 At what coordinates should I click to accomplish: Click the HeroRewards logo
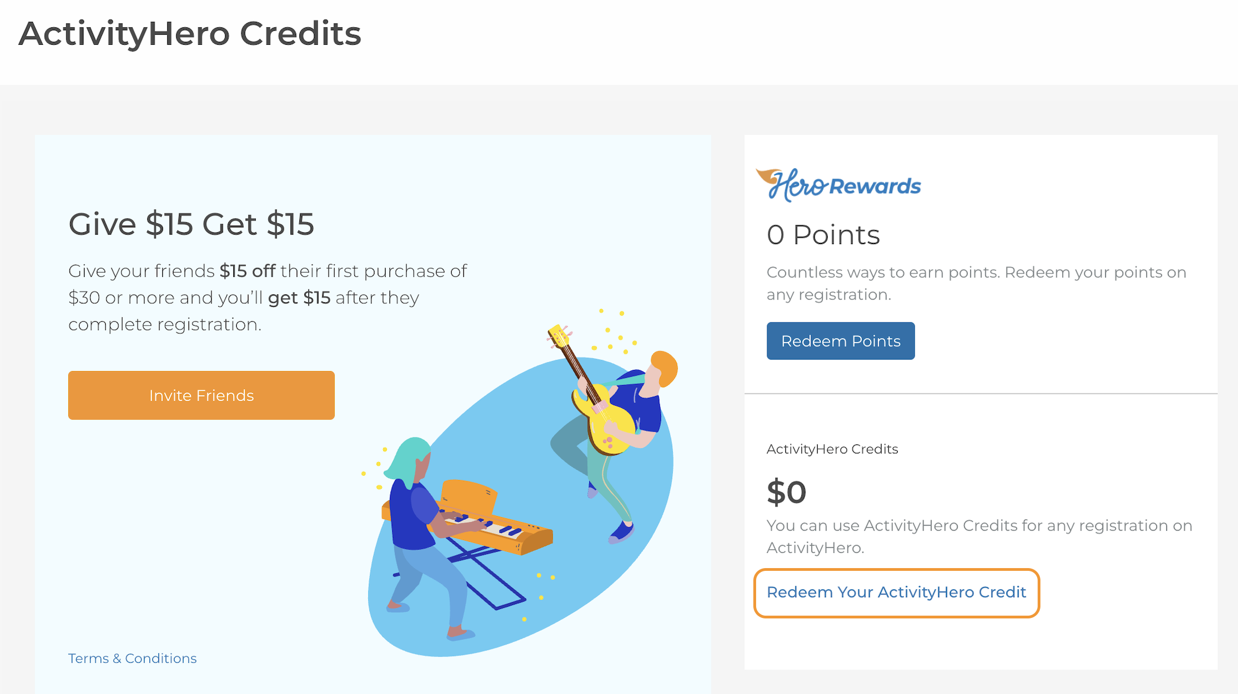(x=838, y=185)
